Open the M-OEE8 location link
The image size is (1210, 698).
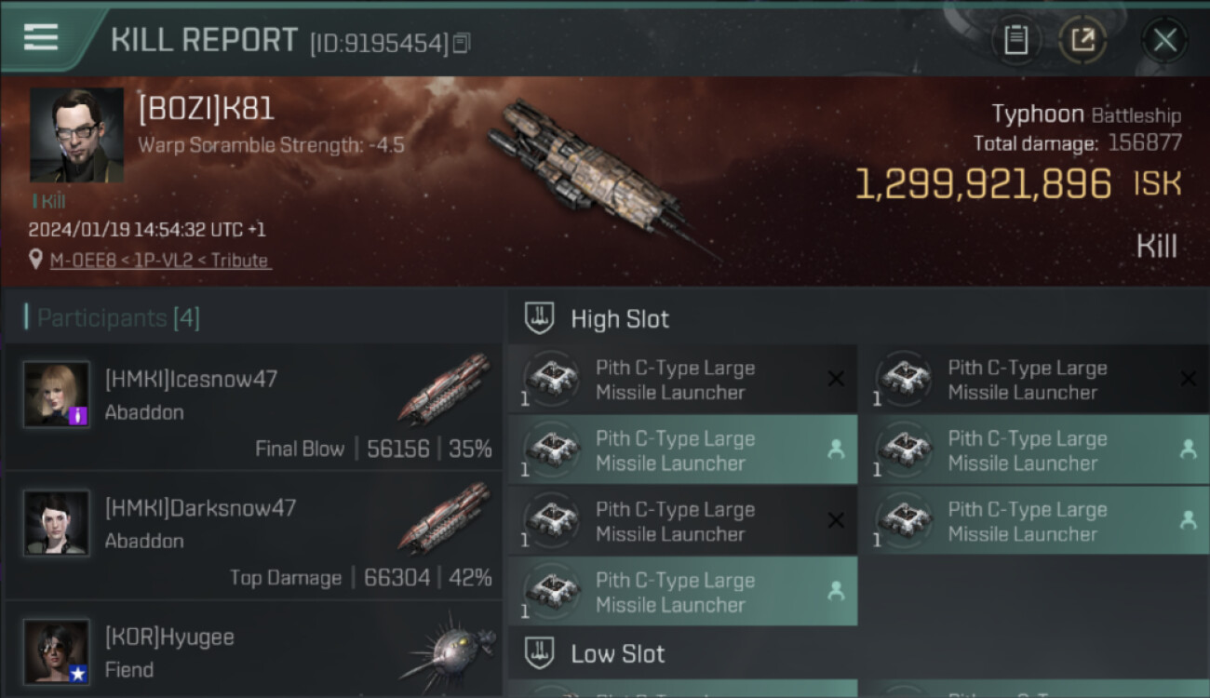click(160, 261)
